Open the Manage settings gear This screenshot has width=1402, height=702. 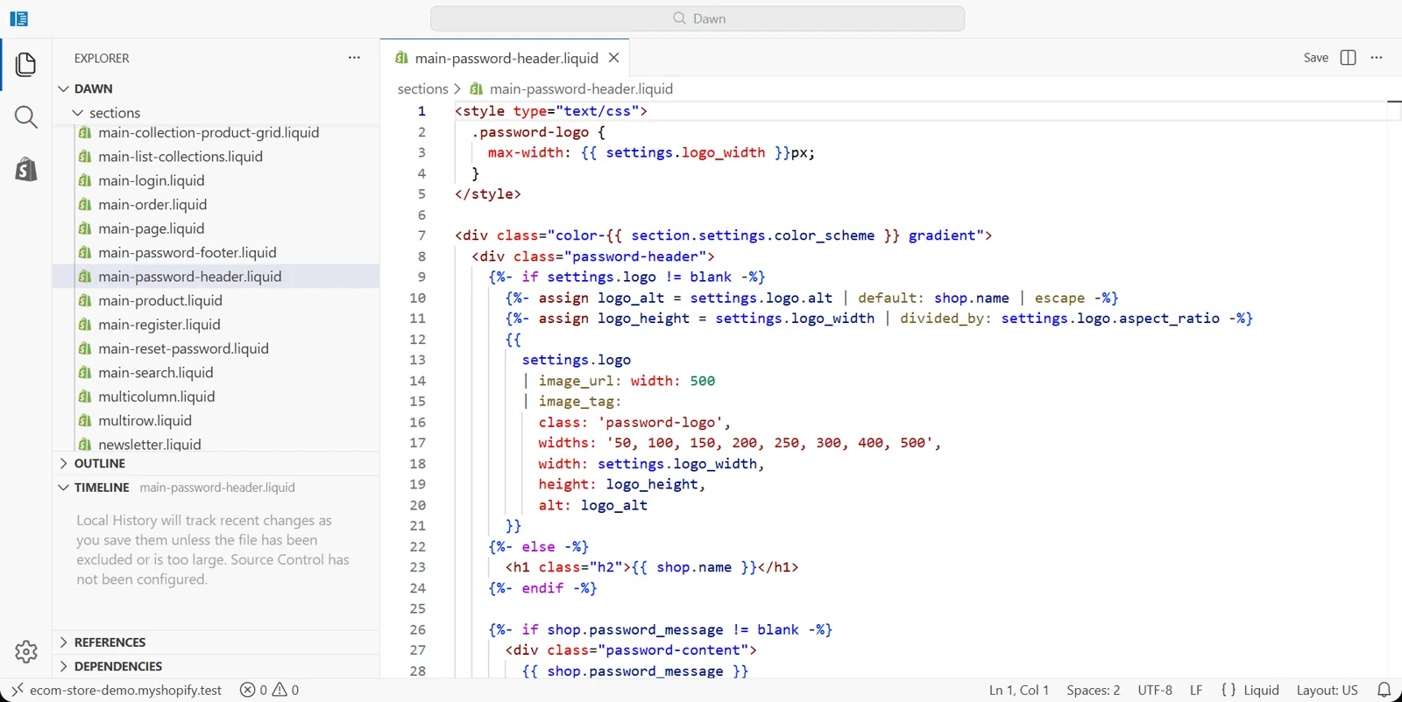coord(25,651)
